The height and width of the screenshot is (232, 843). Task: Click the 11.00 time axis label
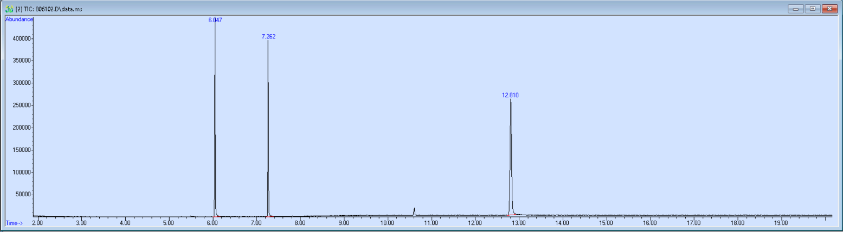coord(431,223)
